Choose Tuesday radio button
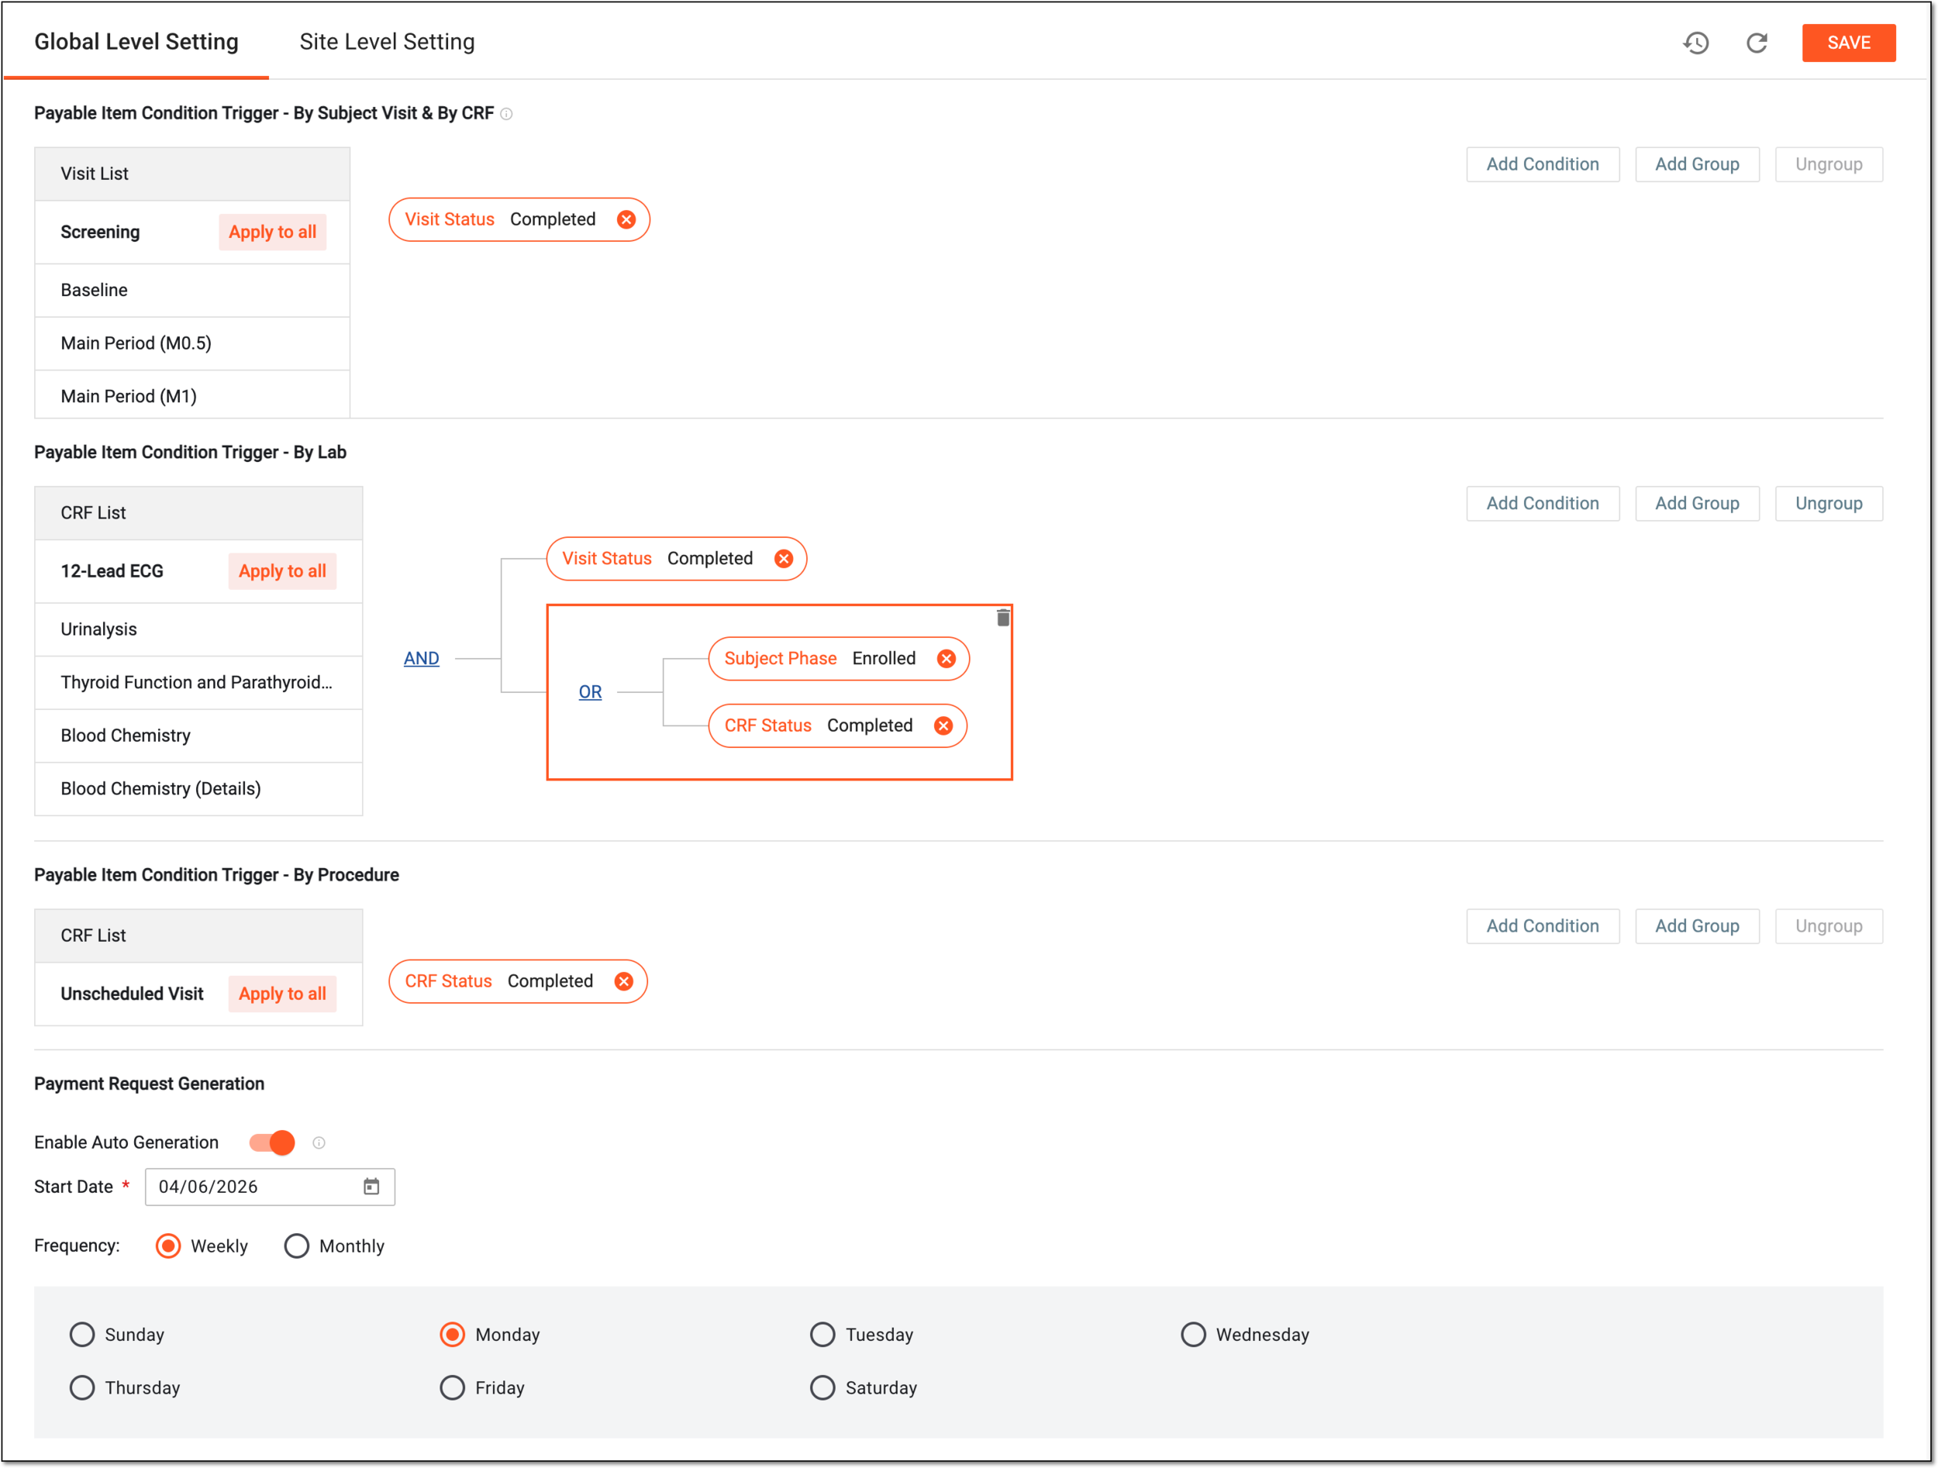 pyautogui.click(x=822, y=1335)
